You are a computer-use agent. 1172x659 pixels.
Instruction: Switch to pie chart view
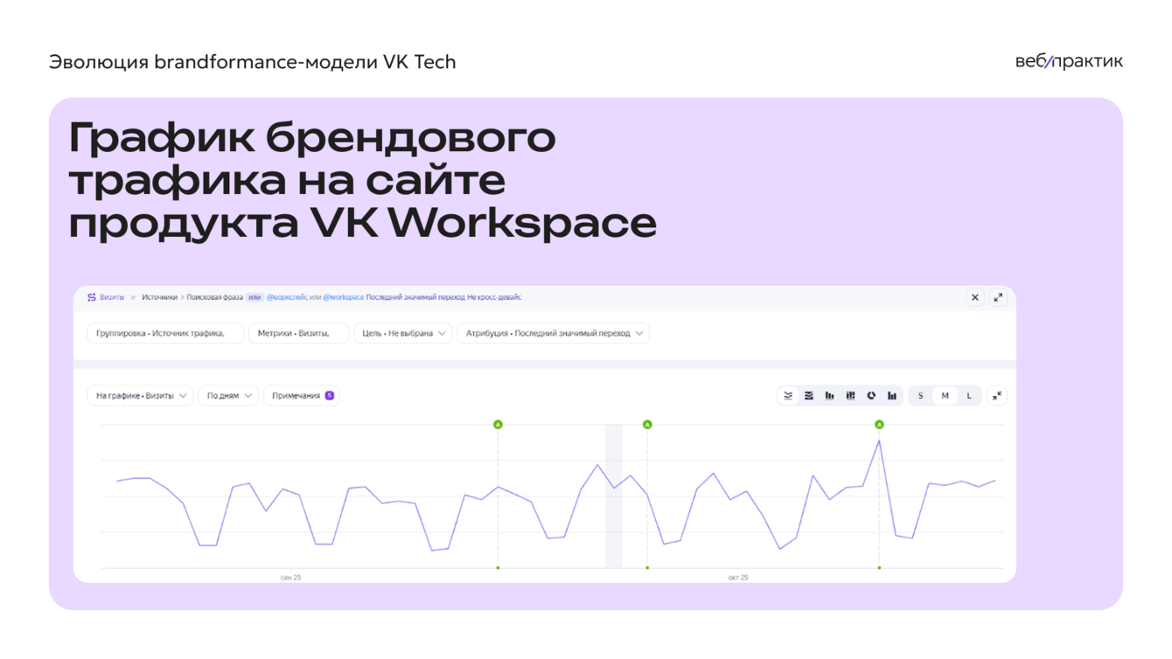871,396
